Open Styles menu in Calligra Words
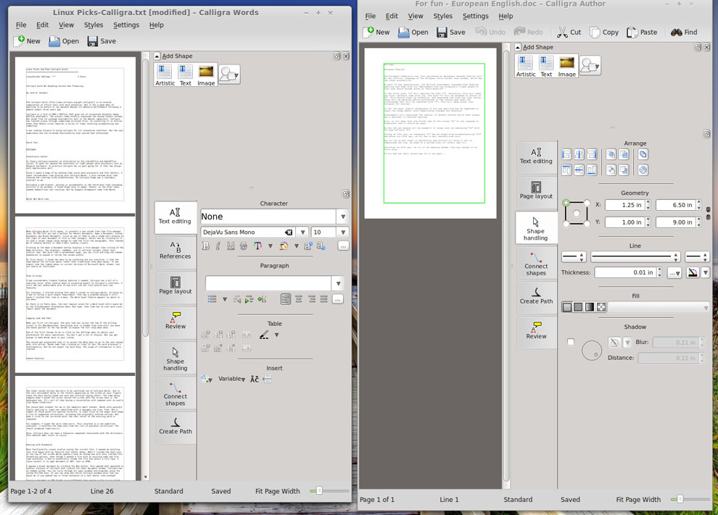718x515 pixels. pyautogui.click(x=94, y=25)
